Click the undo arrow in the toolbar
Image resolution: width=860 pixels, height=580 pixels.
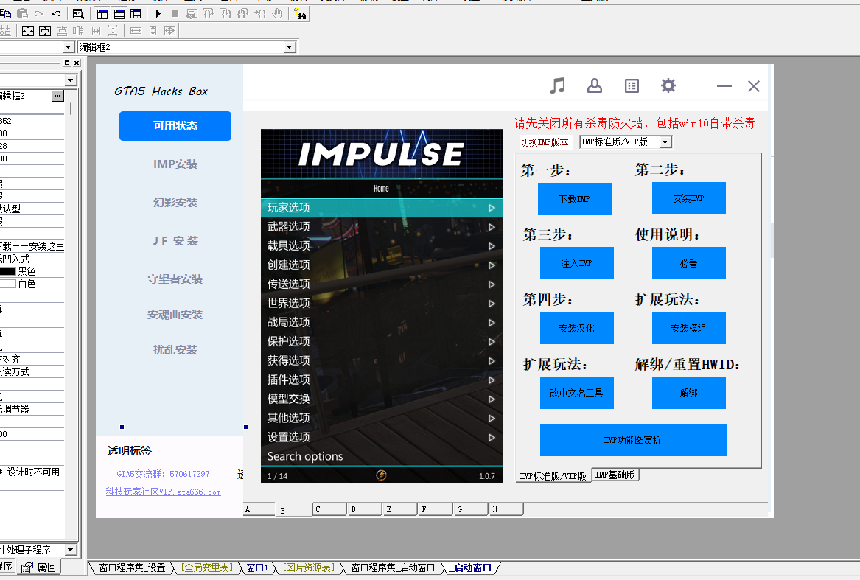[56, 13]
